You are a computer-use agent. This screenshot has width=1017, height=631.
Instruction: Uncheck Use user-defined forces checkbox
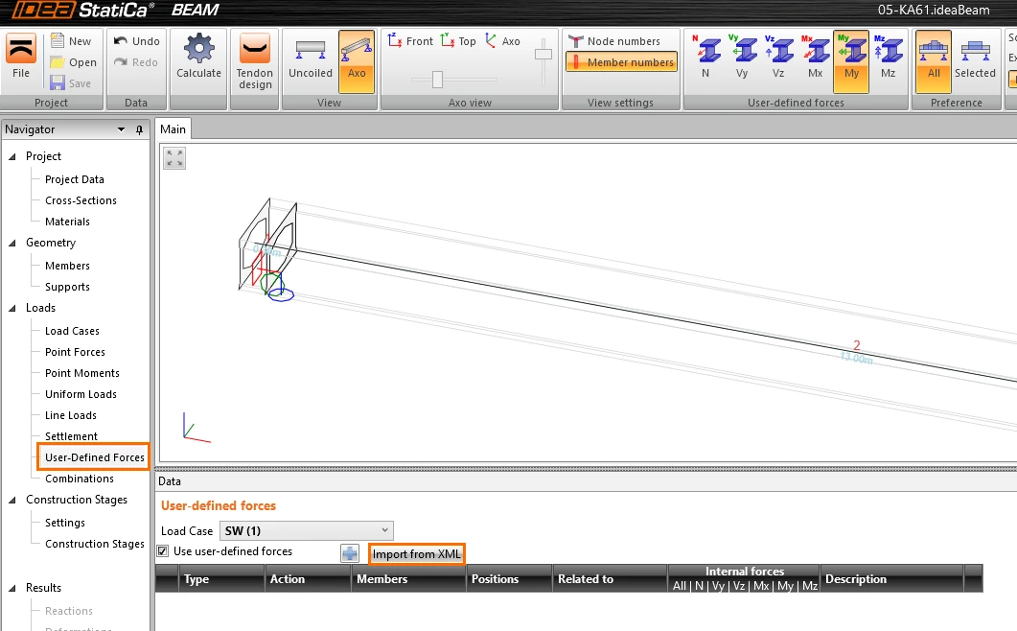coord(163,551)
